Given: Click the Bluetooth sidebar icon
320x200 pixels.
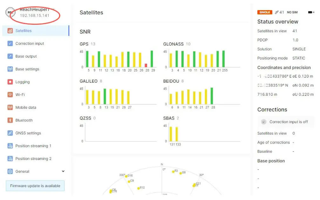Looking at the screenshot, I should tap(10, 120).
